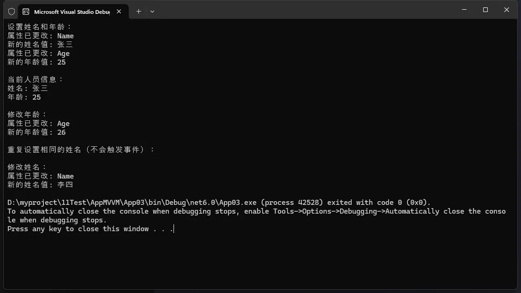Click the heading "当前人员信息"
This screenshot has width=521, height=293.
coord(36,79)
